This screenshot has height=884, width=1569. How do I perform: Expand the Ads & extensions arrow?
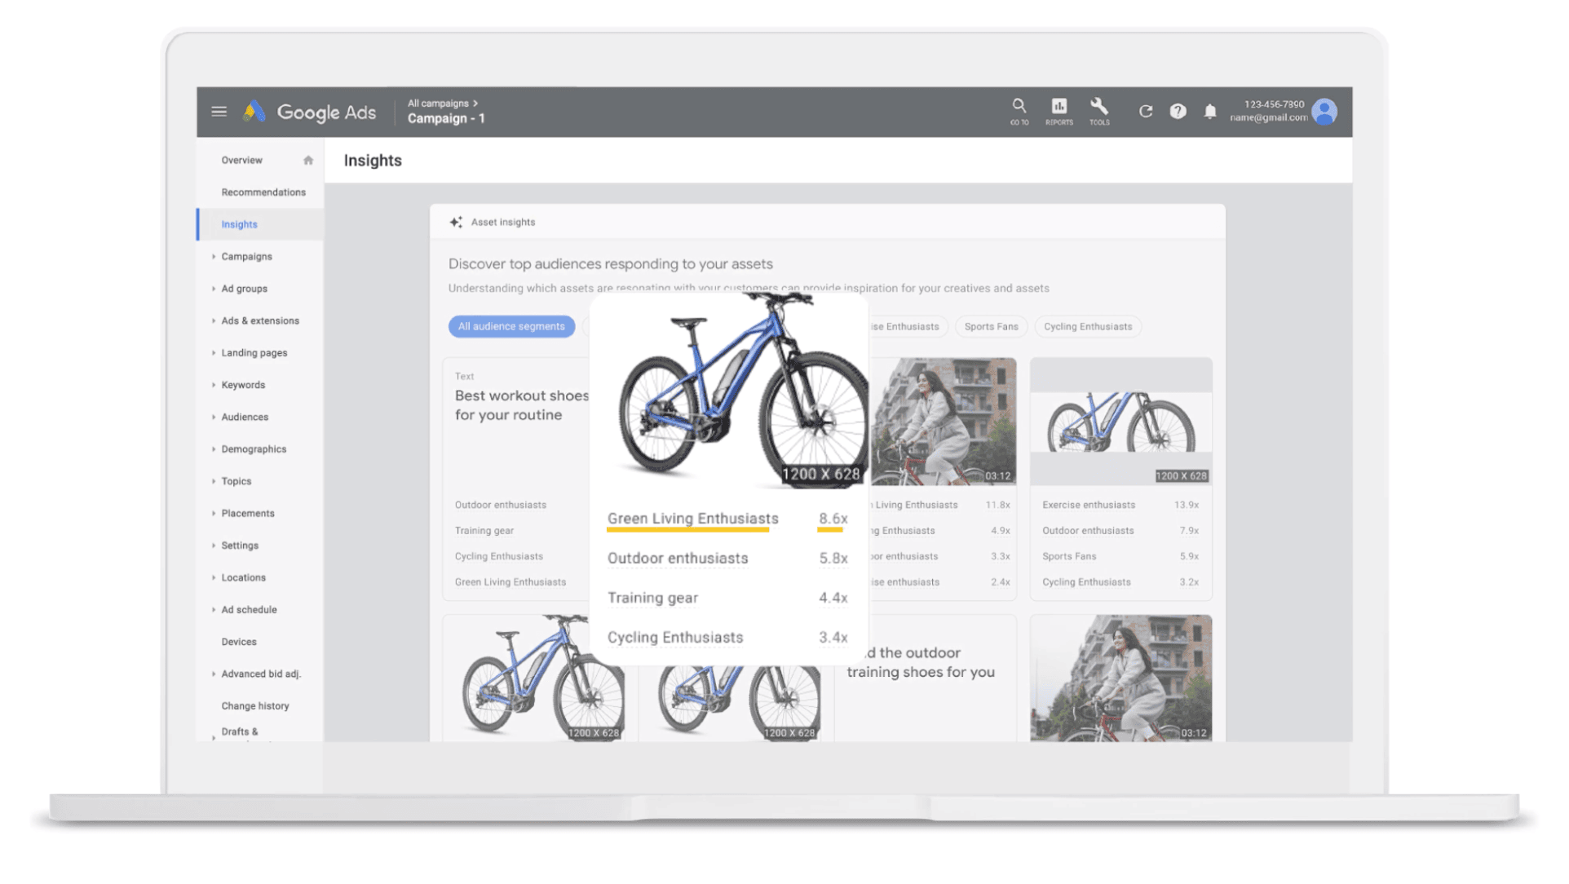pos(214,321)
